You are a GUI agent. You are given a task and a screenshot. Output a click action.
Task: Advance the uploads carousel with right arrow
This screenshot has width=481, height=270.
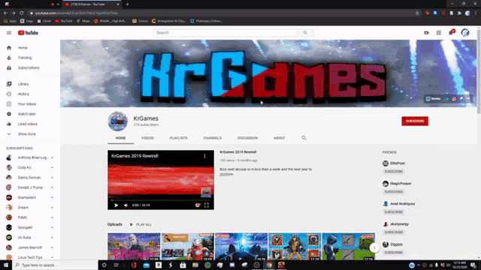pyautogui.click(x=374, y=247)
